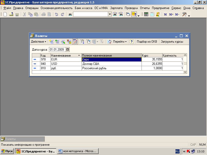The height and width of the screenshot is (155, 207).
Task: Edit current item pencil icon
Action: click(x=63, y=42)
